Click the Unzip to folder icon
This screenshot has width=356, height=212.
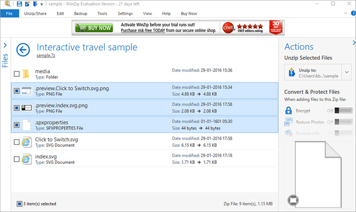point(290,73)
